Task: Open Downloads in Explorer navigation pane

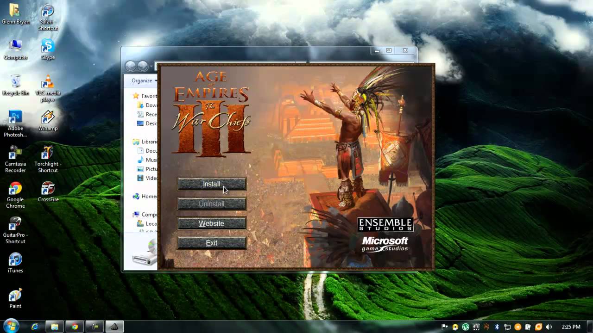Action: coord(147,105)
